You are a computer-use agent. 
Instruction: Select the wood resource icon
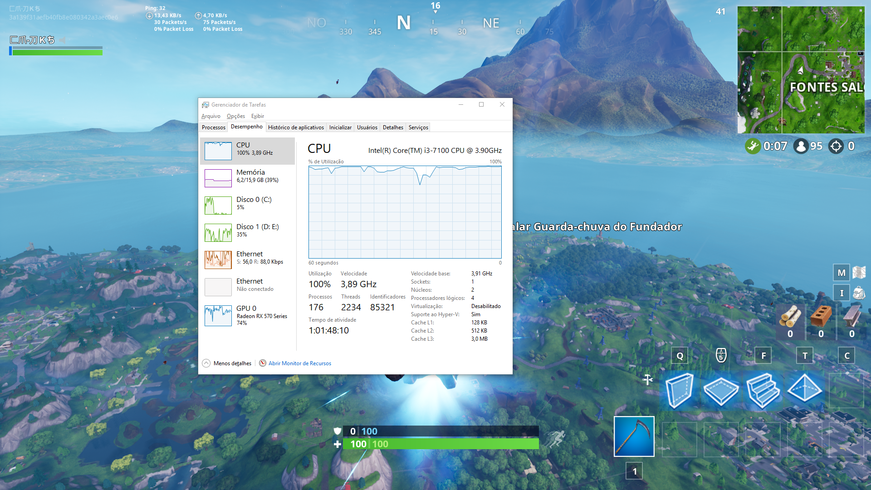click(790, 316)
